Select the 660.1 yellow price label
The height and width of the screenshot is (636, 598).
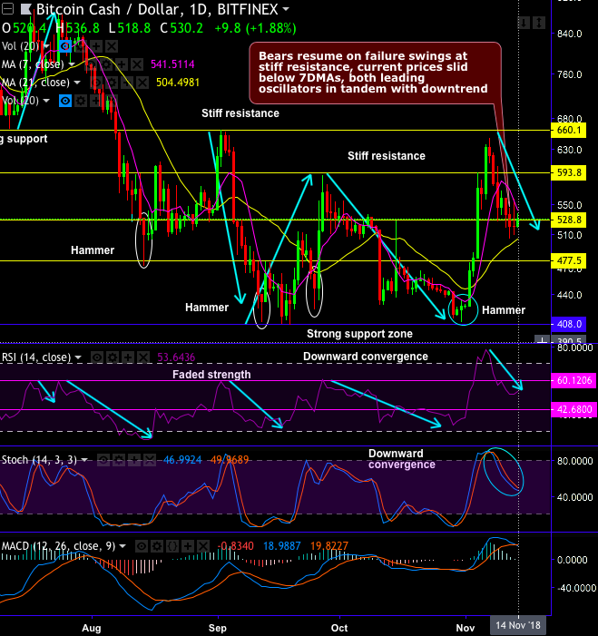point(568,131)
